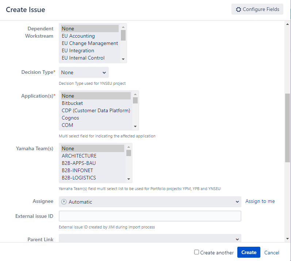Click the Configure Fields gear icon
The image size is (291, 261).
coord(238,9)
